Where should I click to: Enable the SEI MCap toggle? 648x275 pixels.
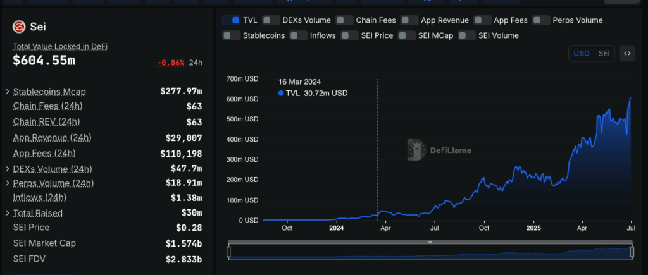point(407,35)
